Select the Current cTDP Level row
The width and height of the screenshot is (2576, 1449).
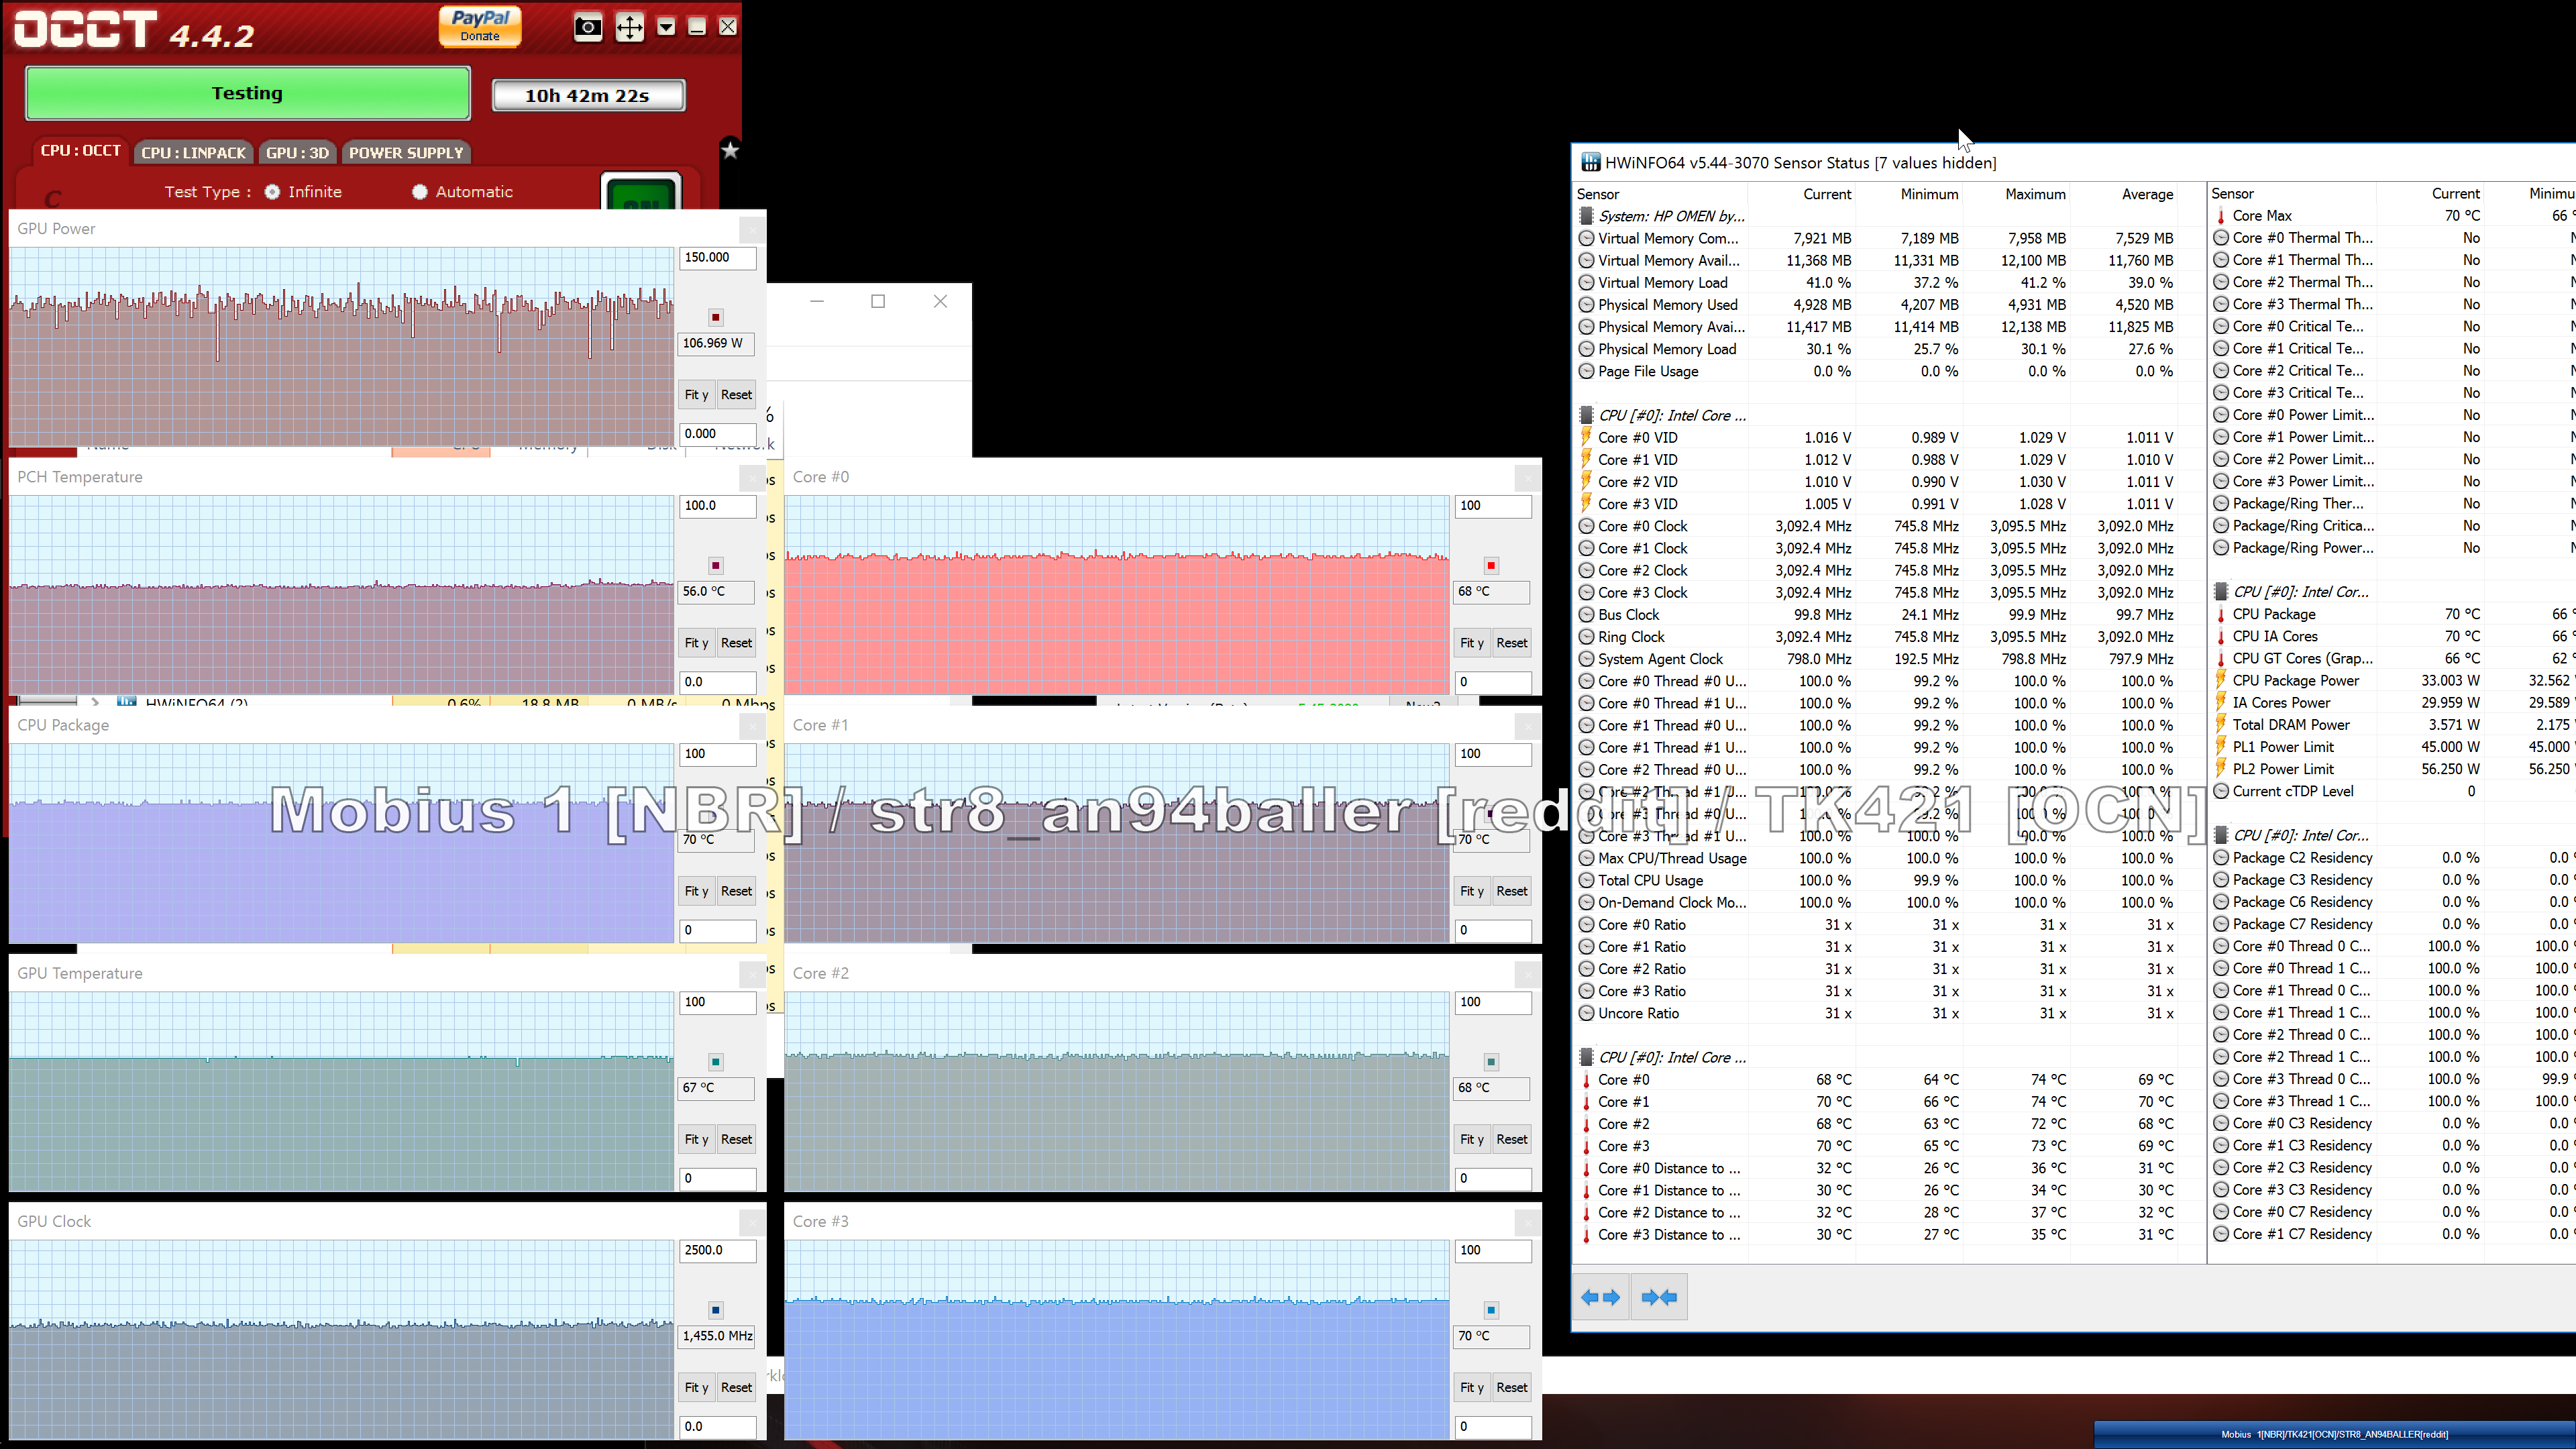(x=2393, y=791)
